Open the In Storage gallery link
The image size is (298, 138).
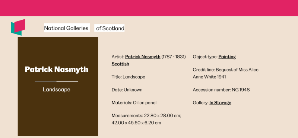tap(220, 103)
